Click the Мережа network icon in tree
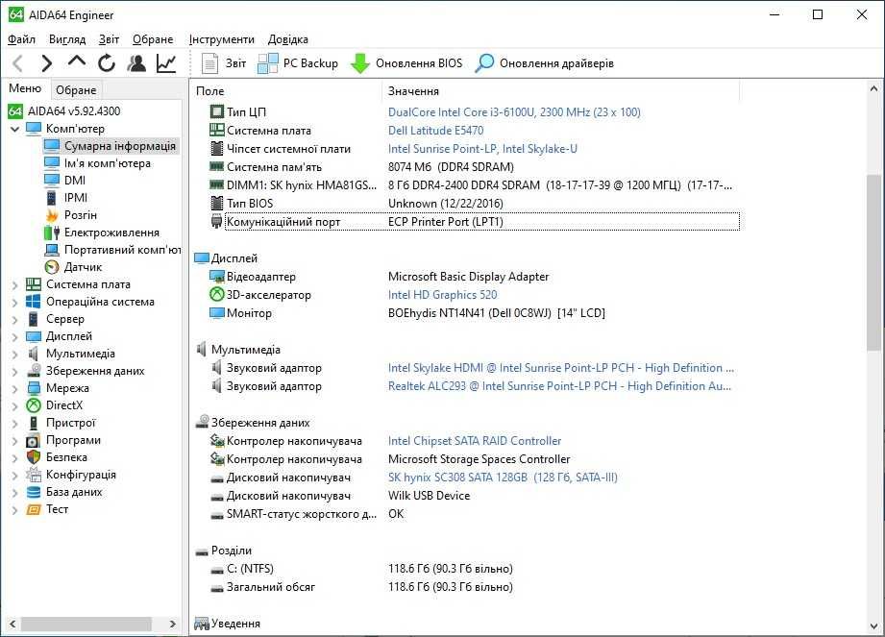 [x=34, y=388]
